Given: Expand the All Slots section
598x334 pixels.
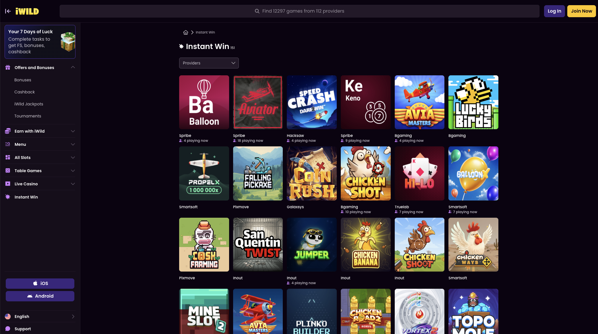Looking at the screenshot, I should (x=73, y=158).
